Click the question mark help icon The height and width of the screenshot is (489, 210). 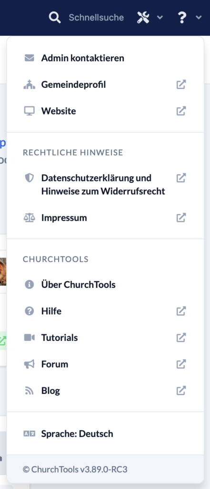tap(182, 18)
